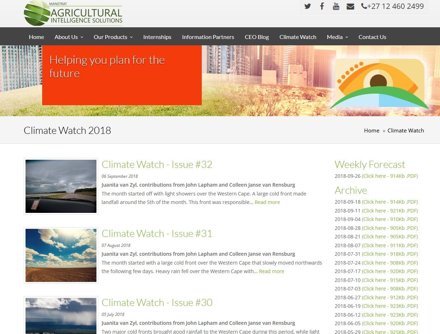Expand the About Us dropdown menu

pos(69,37)
